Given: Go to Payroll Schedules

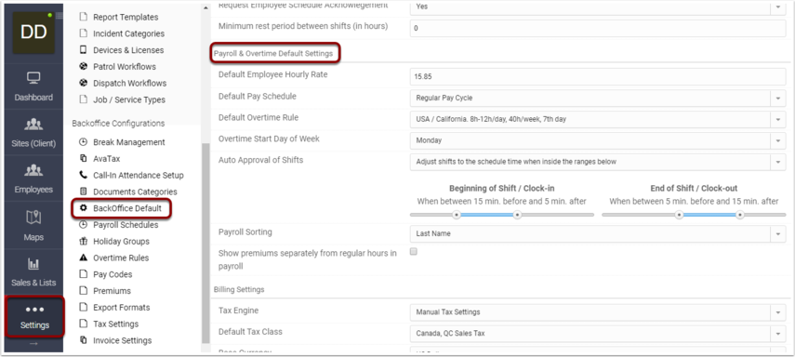Looking at the screenshot, I should click(126, 225).
